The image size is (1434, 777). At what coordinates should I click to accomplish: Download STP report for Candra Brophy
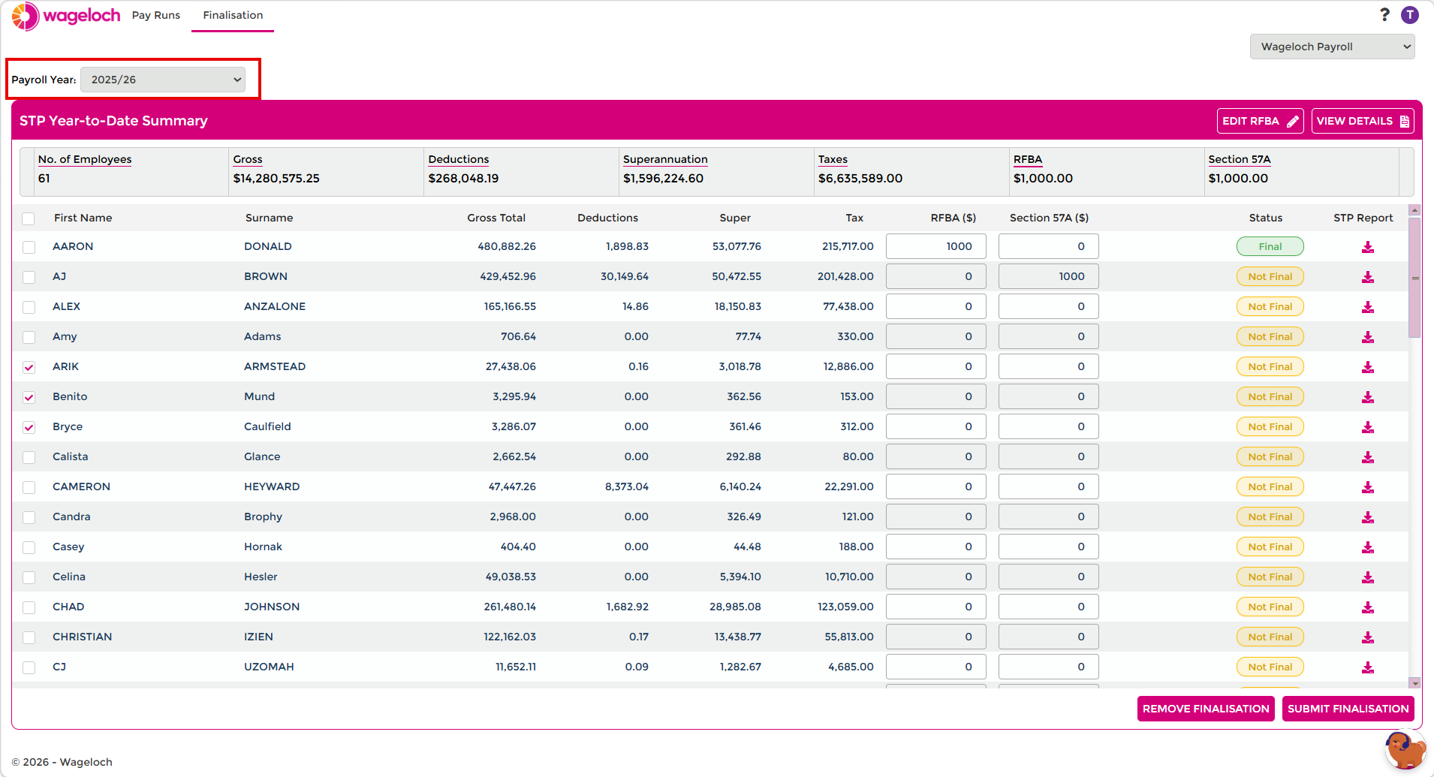[1368, 517]
